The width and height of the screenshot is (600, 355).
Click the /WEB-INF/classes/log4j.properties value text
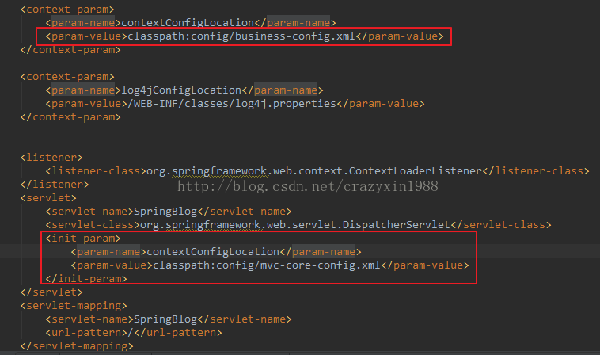[232, 104]
